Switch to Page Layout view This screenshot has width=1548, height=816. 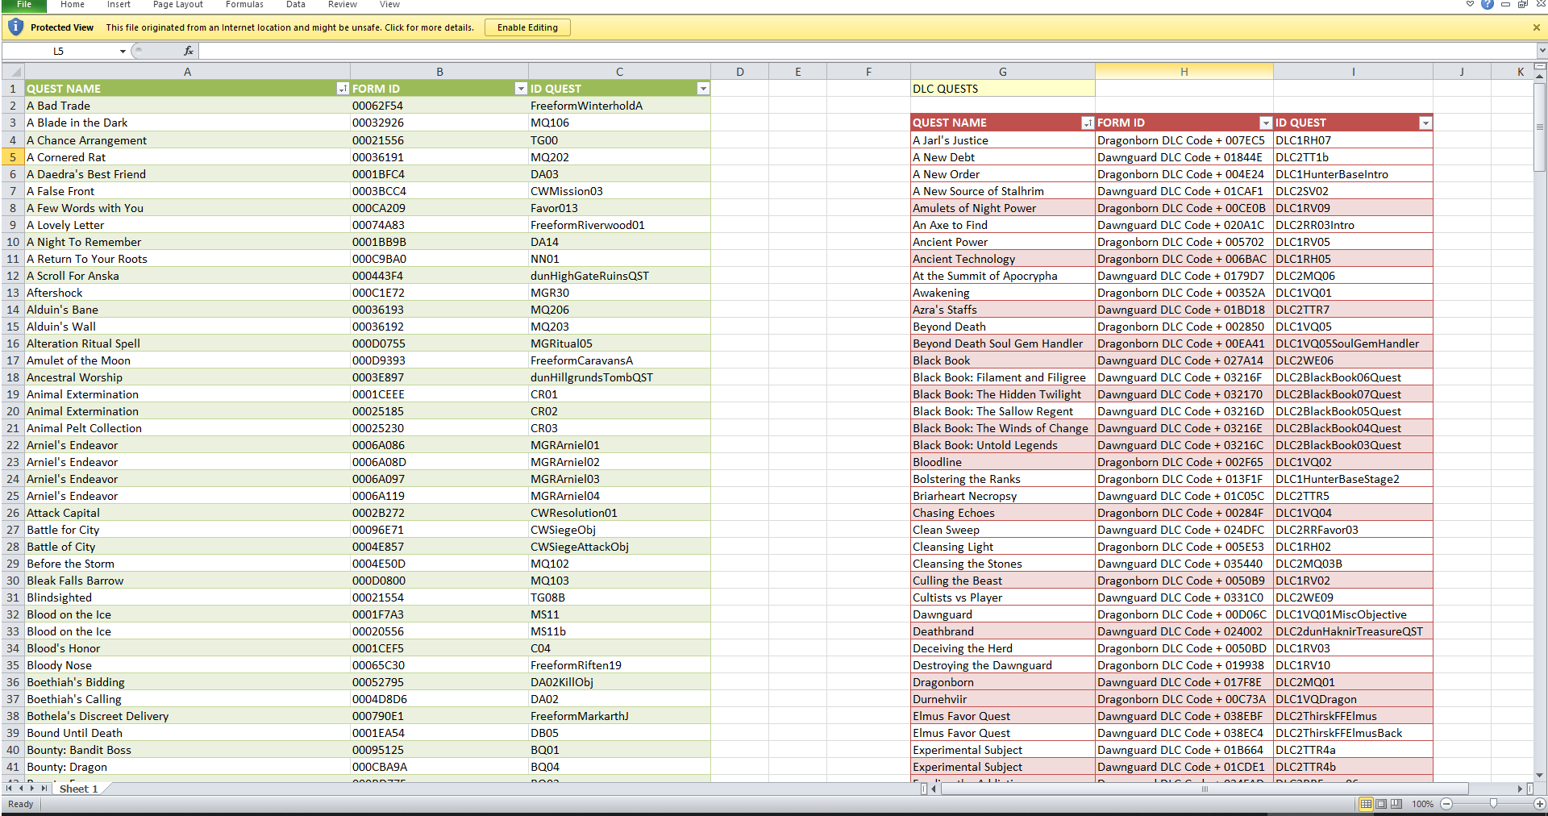pos(1381,804)
